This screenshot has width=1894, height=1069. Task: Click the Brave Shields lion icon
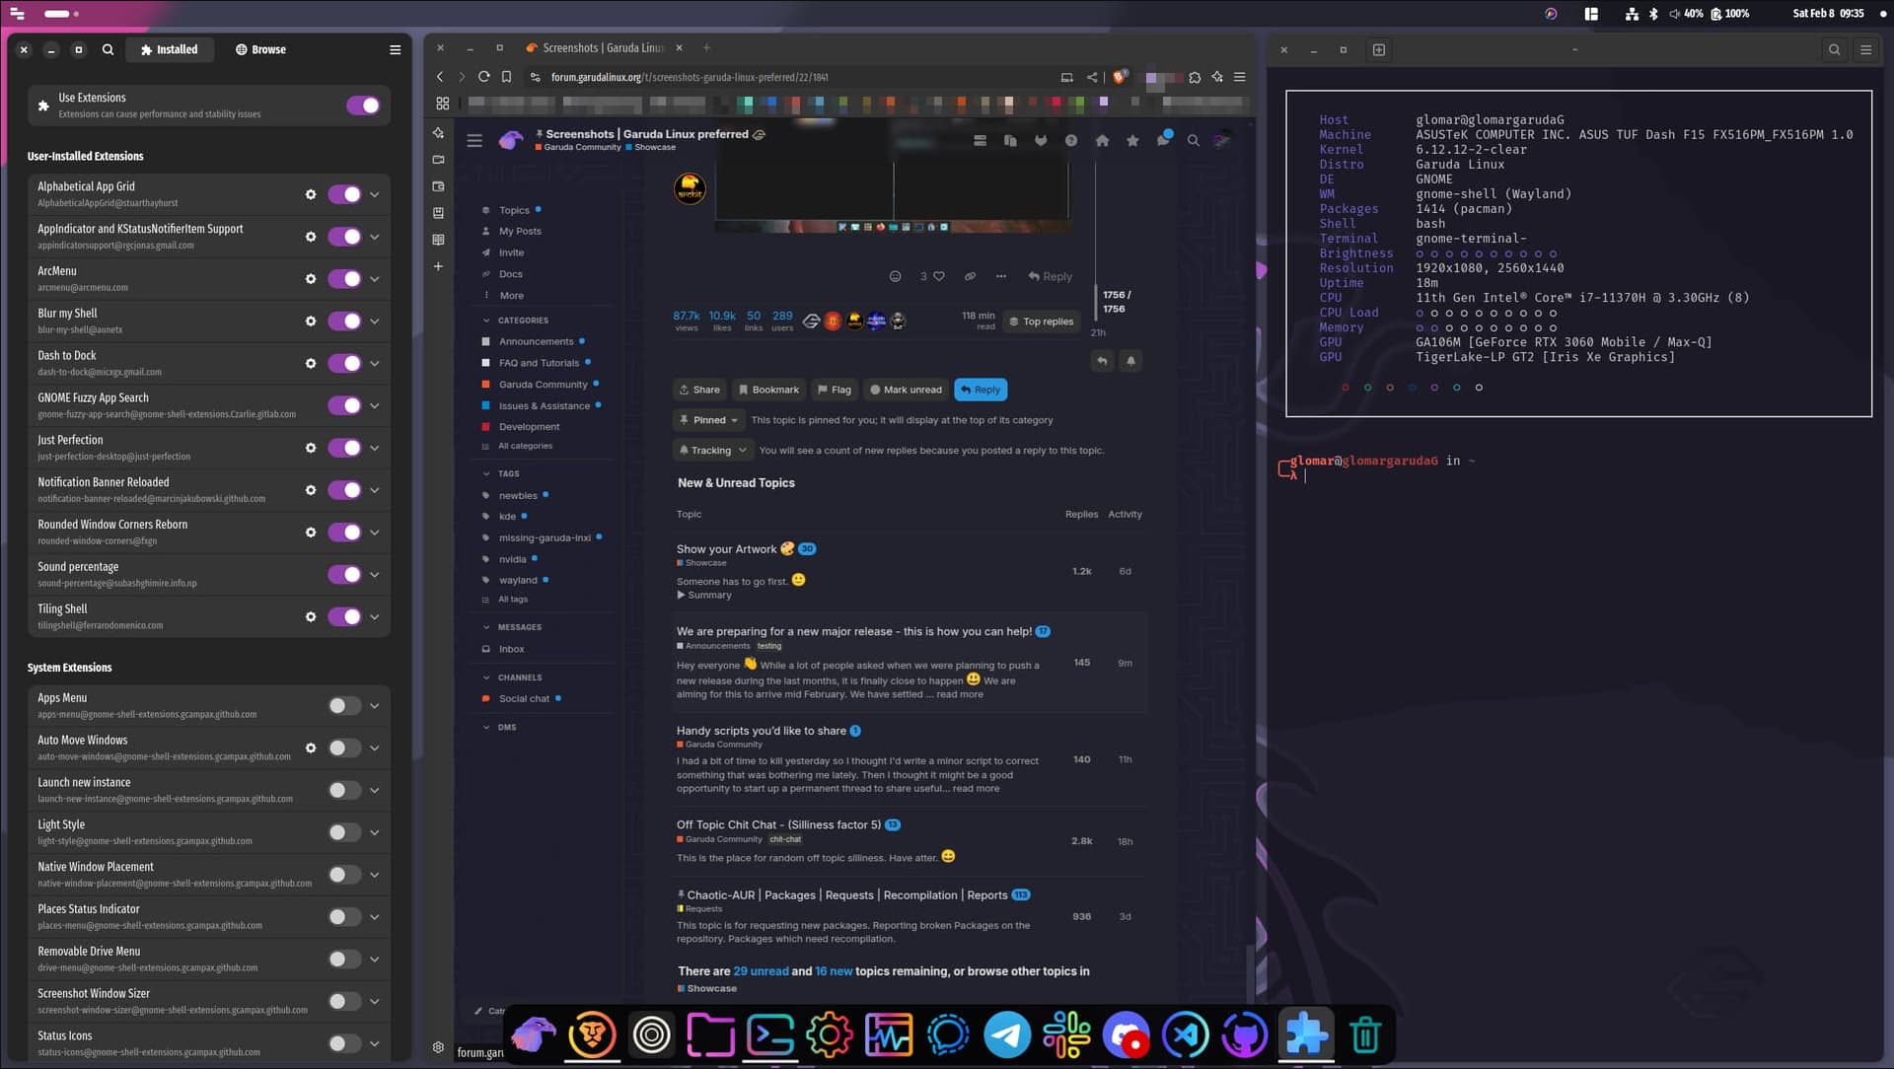pos(1119,77)
